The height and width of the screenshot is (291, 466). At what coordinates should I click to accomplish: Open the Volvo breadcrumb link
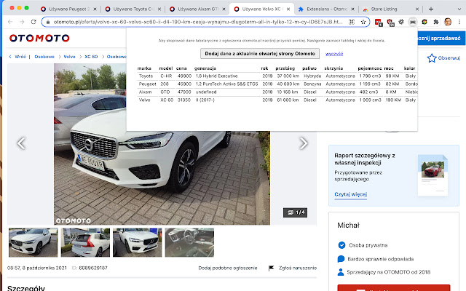(70, 57)
